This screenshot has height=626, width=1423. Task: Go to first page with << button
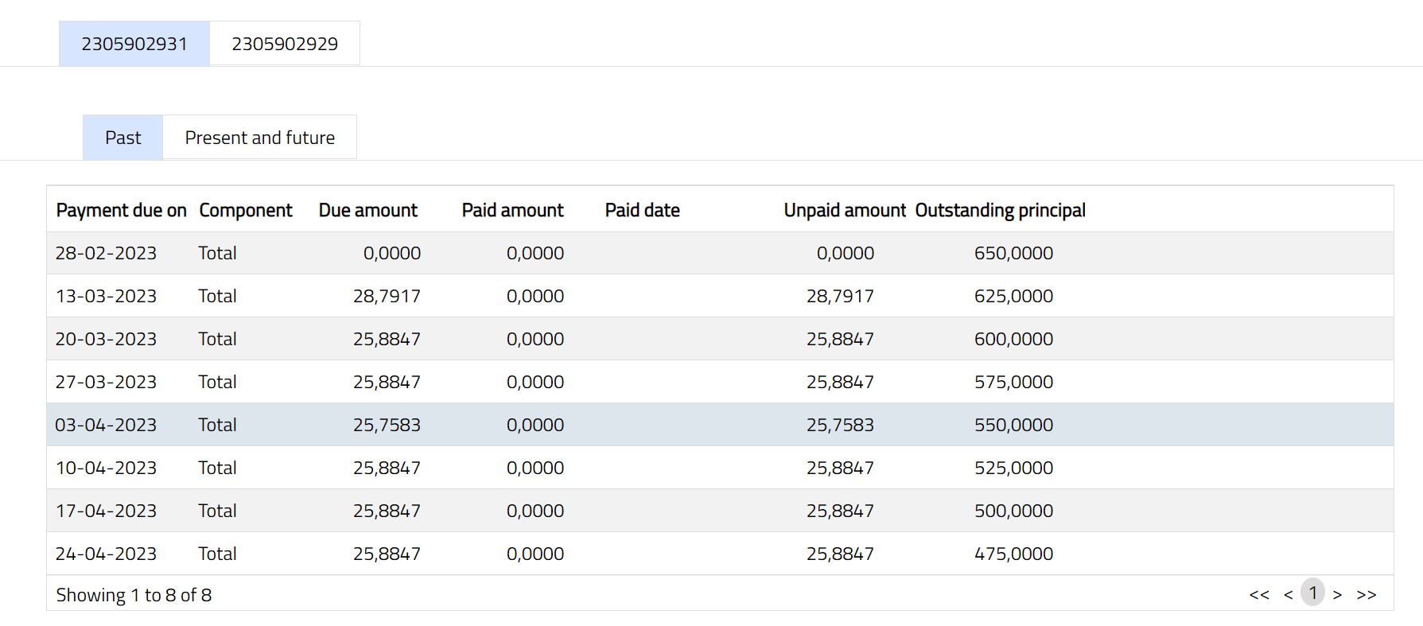[1258, 594]
